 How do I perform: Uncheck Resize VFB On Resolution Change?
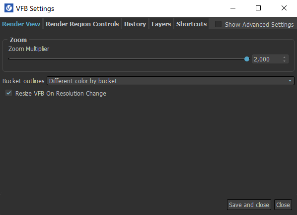tap(9, 93)
